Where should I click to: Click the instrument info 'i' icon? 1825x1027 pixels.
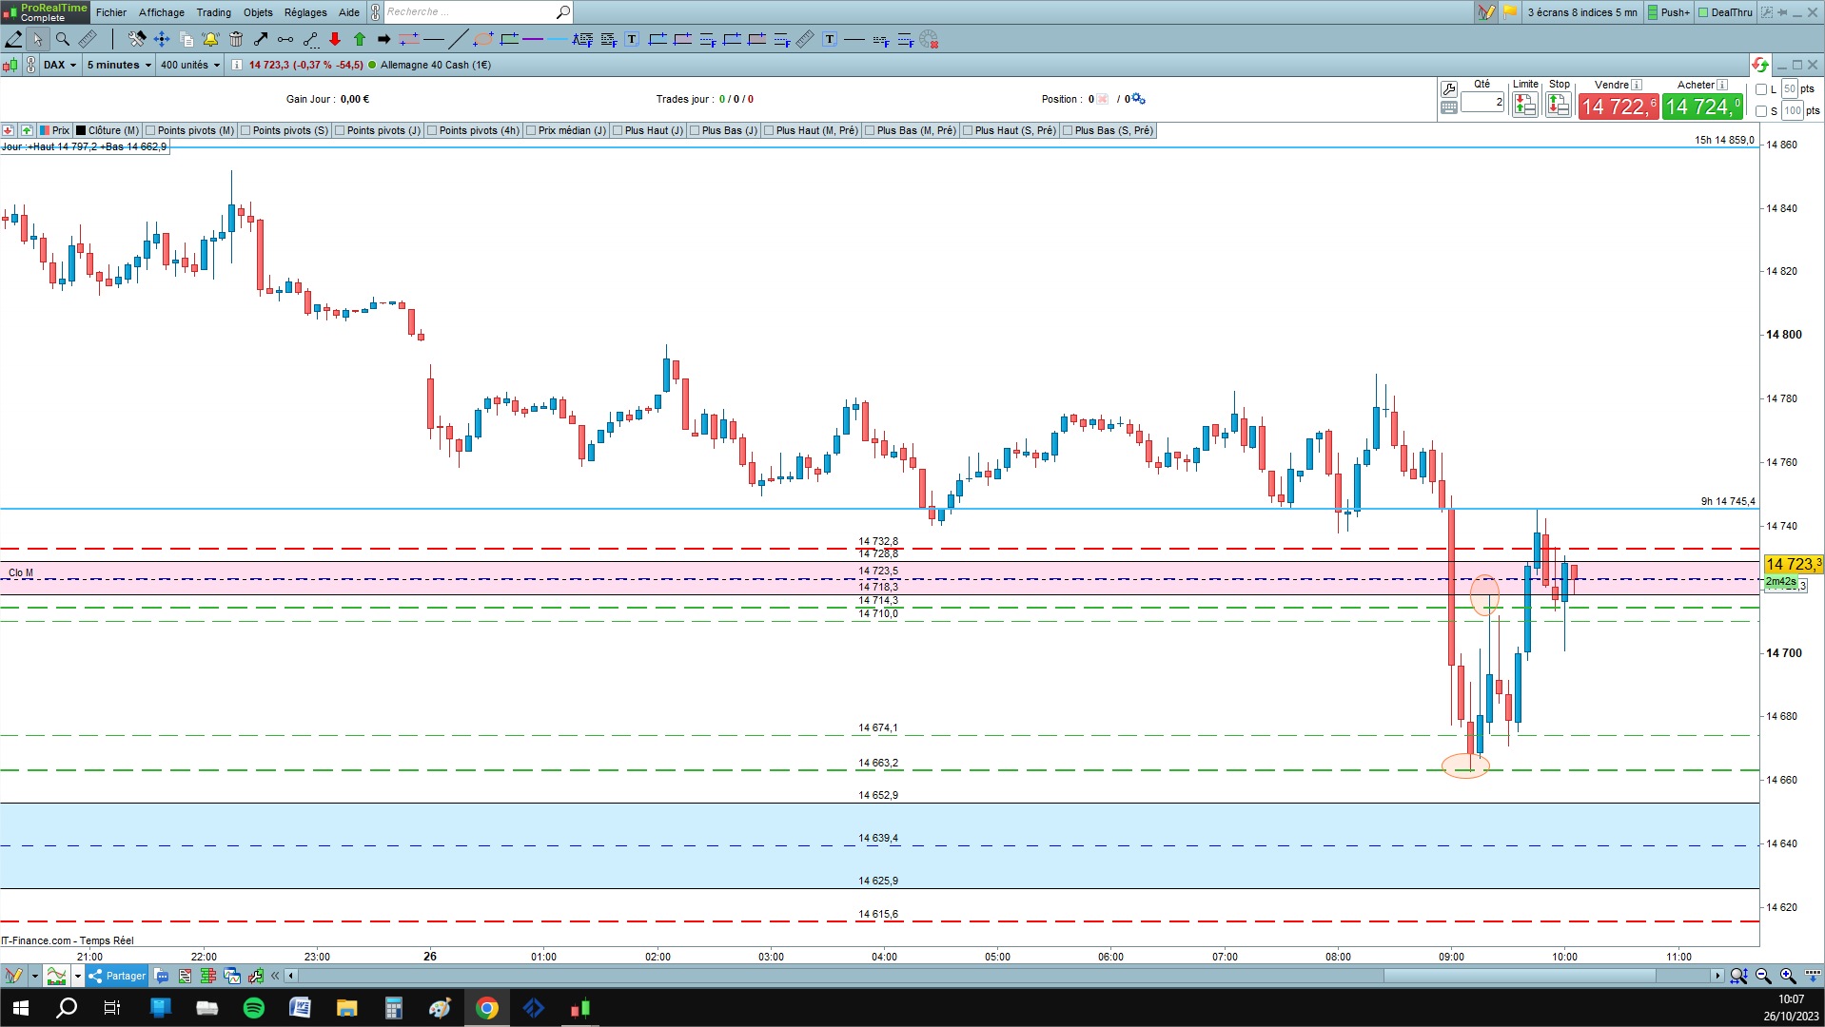click(237, 65)
